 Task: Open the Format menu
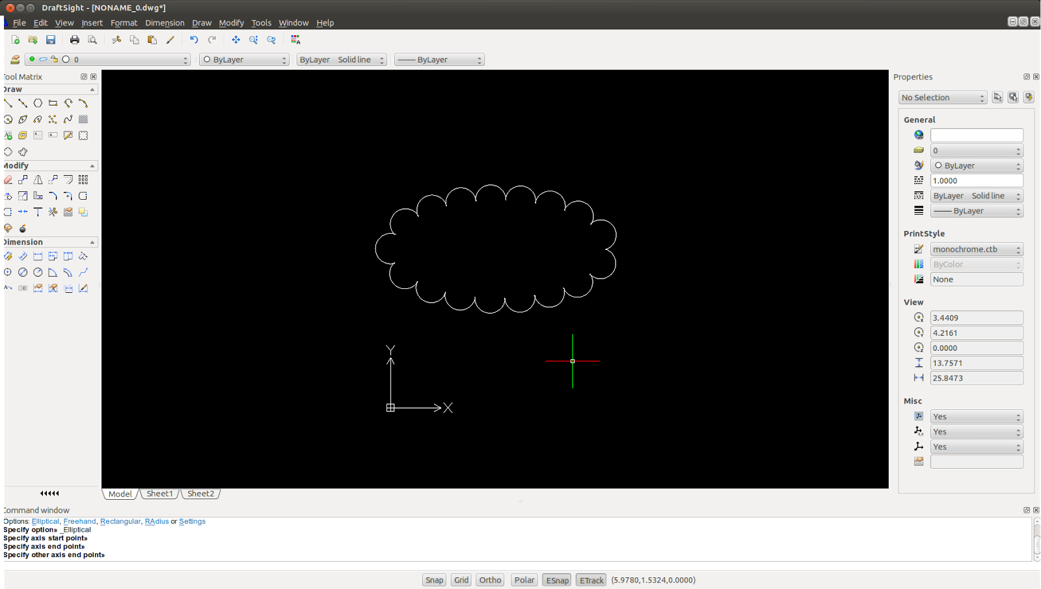[x=124, y=23]
